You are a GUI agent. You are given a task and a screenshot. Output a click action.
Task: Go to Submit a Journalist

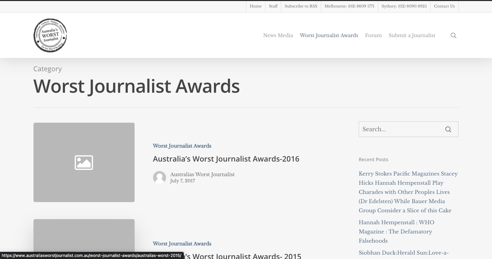[x=412, y=35]
